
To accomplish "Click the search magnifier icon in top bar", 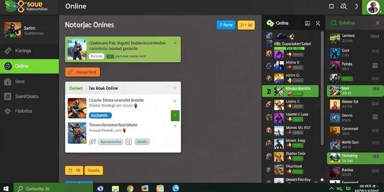I will point(343,6).
